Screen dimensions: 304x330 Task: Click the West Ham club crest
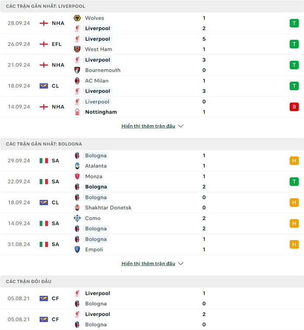coord(77,49)
